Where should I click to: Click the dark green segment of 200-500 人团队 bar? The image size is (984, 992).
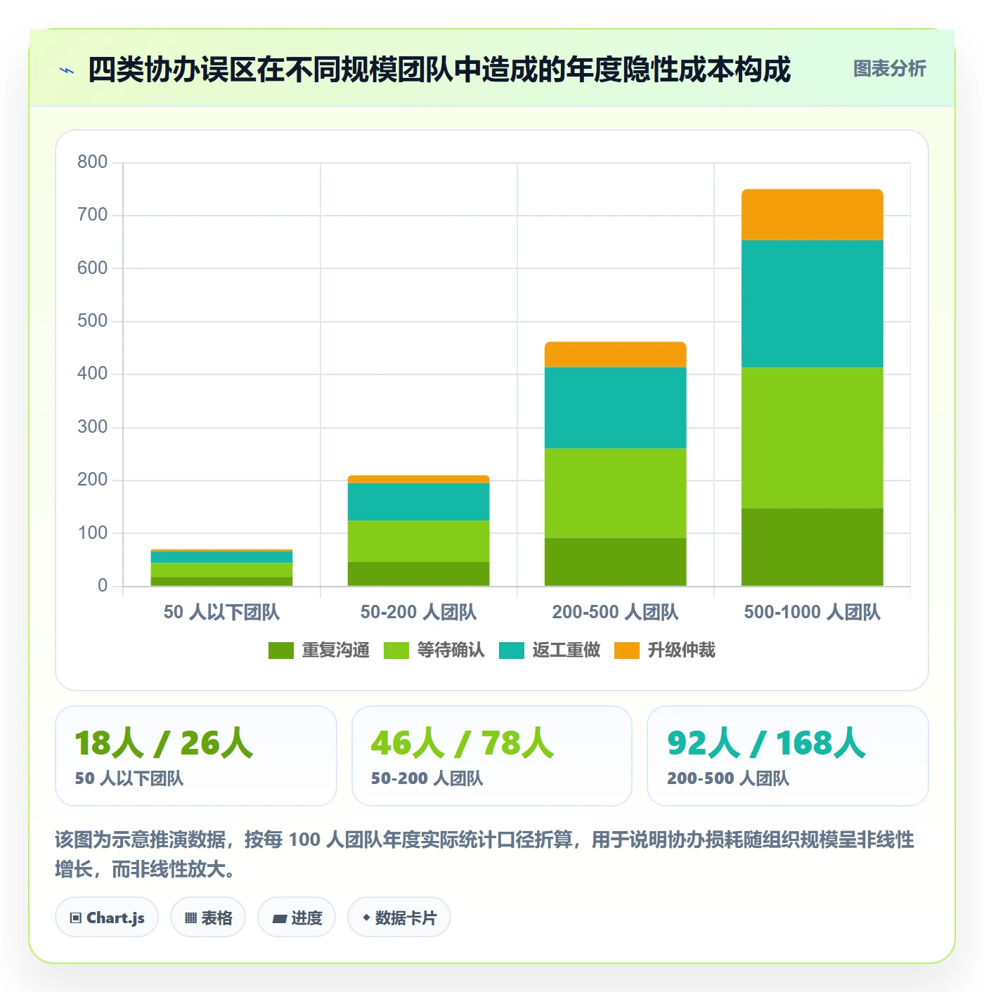click(616, 562)
